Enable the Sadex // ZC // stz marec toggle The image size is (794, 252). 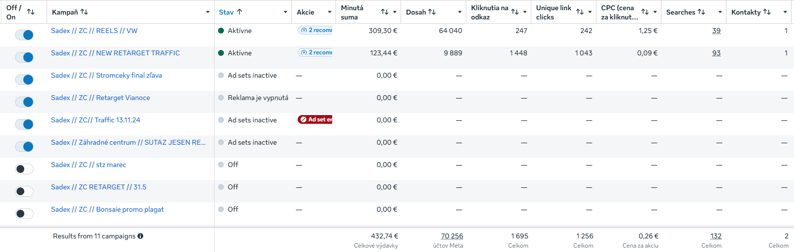pos(24,169)
